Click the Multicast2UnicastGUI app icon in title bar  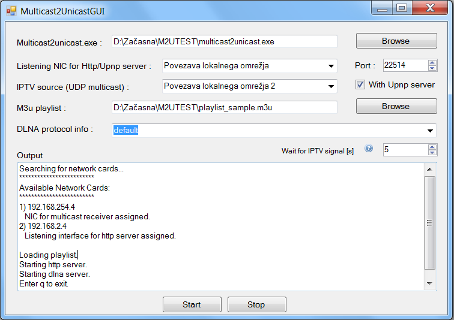point(11,11)
